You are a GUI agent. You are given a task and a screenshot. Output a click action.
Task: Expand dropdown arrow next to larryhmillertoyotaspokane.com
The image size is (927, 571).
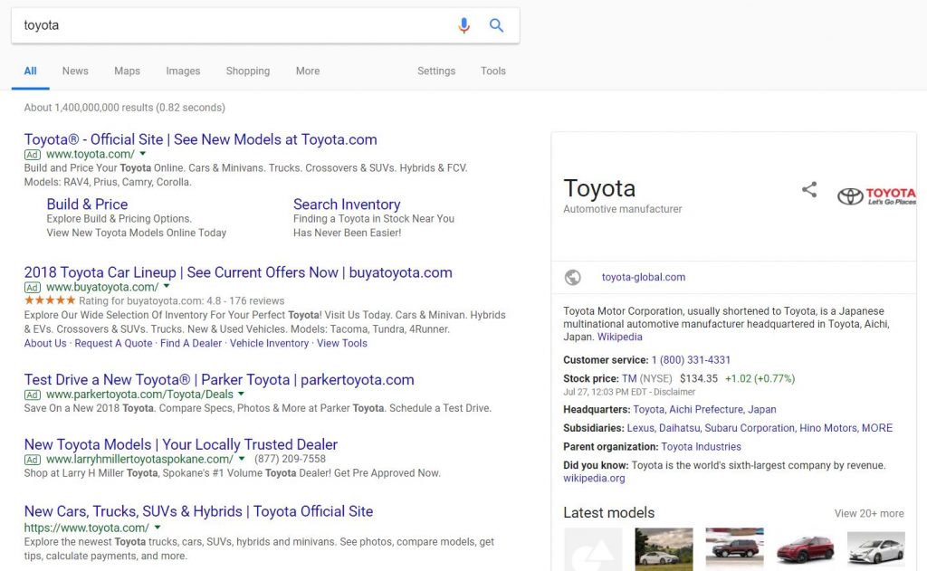(241, 459)
